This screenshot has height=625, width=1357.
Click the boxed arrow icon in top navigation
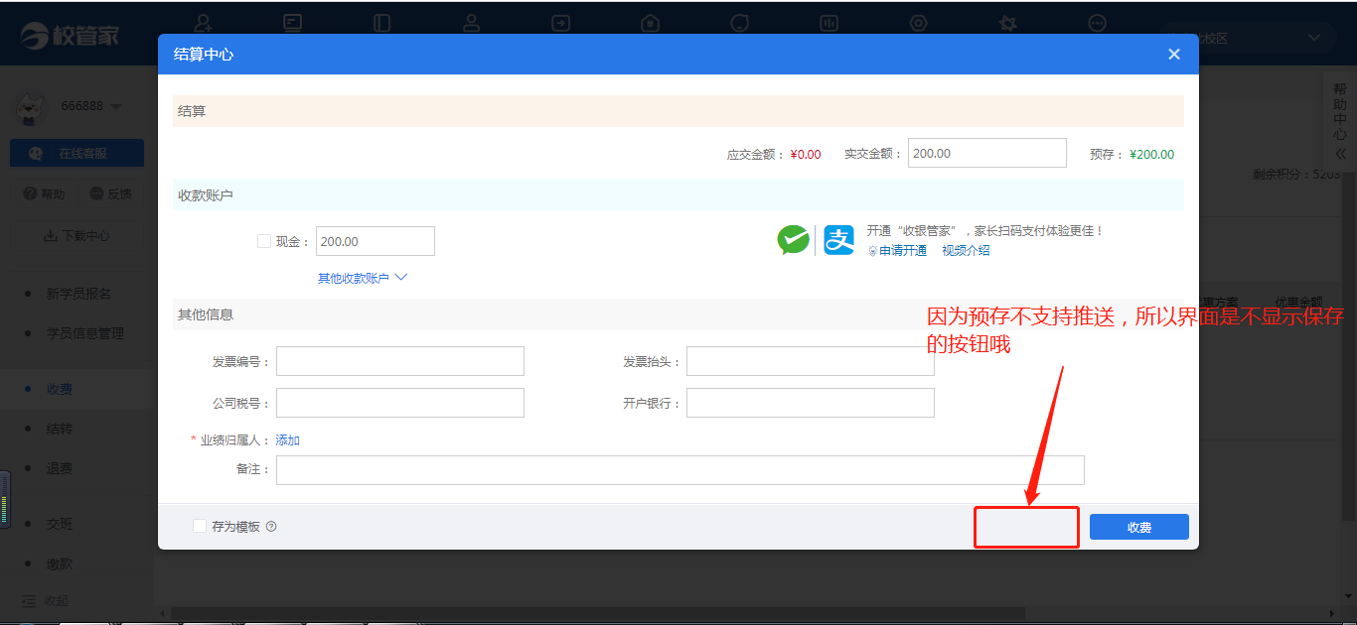tap(561, 22)
